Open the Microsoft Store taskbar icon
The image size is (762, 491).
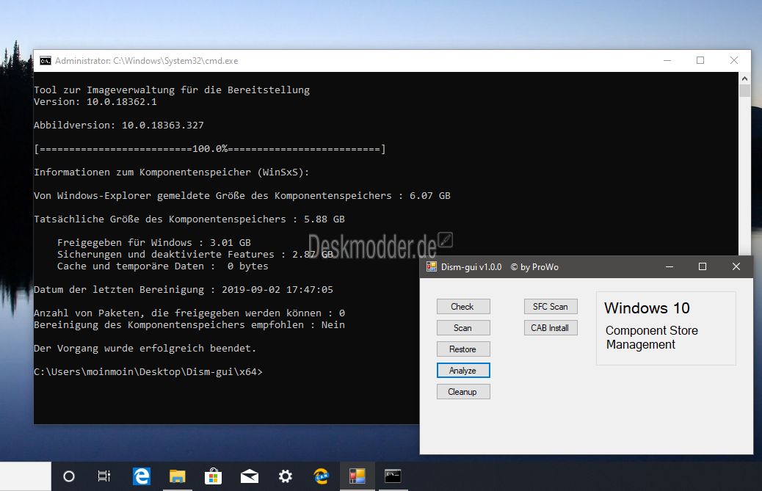click(213, 476)
